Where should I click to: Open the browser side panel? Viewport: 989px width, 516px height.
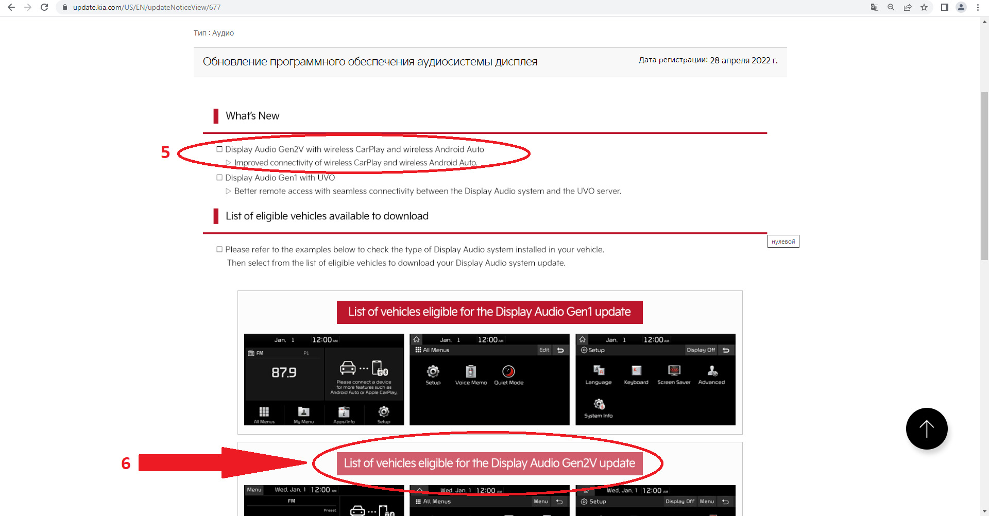coord(945,7)
